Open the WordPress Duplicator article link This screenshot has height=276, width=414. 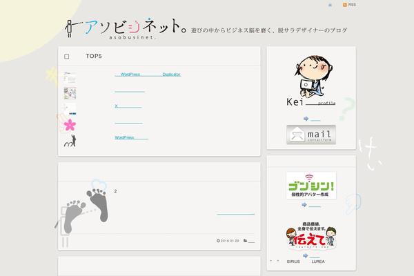[148, 75]
